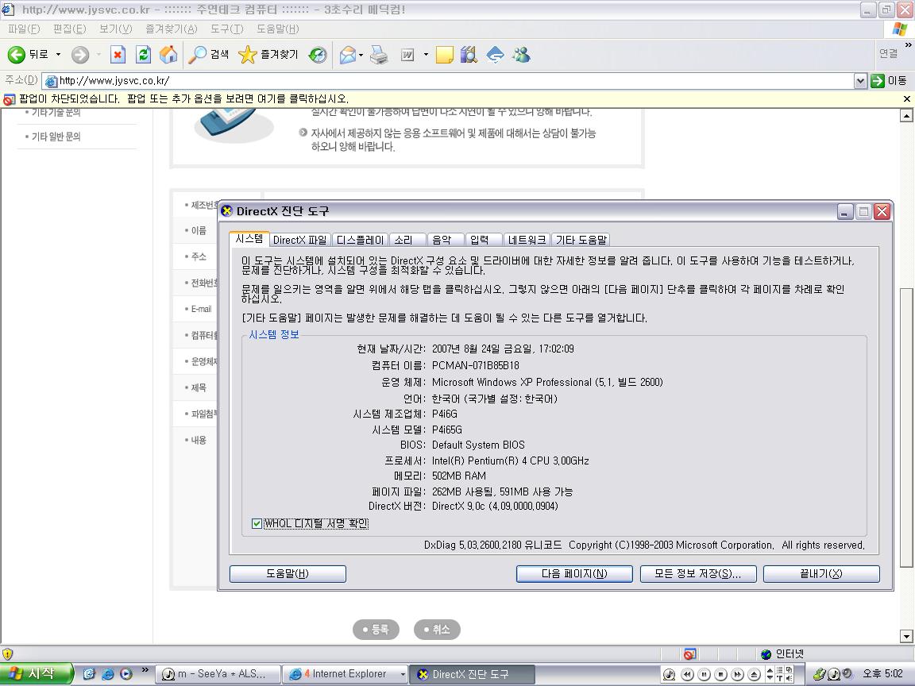This screenshot has width=915, height=686.
Task: Click the 이동 Go button
Action: coord(889,81)
